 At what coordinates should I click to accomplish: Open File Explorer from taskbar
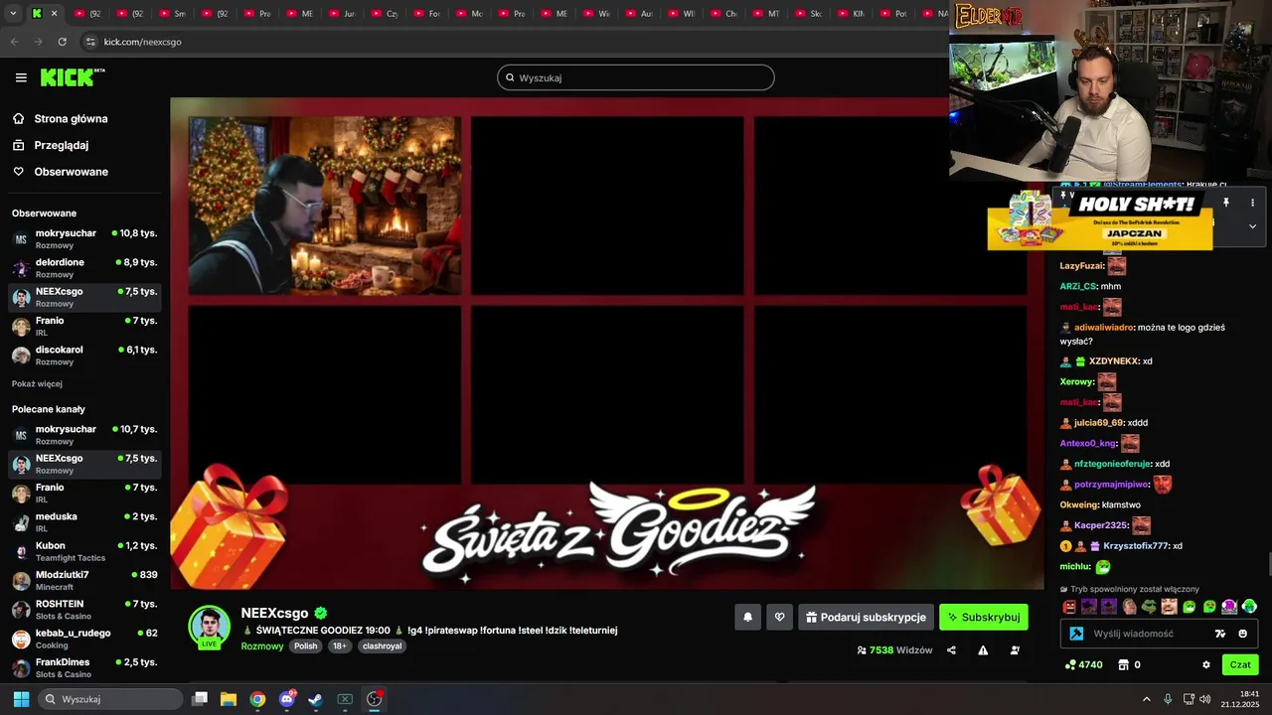(x=229, y=699)
